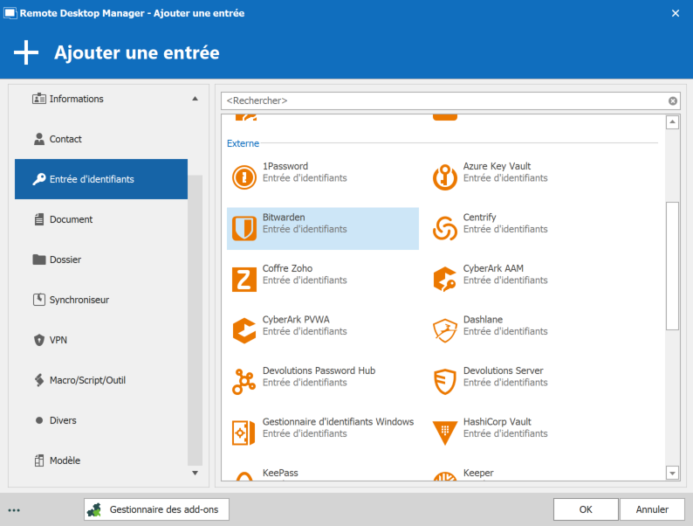Click Gestionnaire d'identifiants Windows label
This screenshot has width=693, height=526.
pyautogui.click(x=338, y=422)
